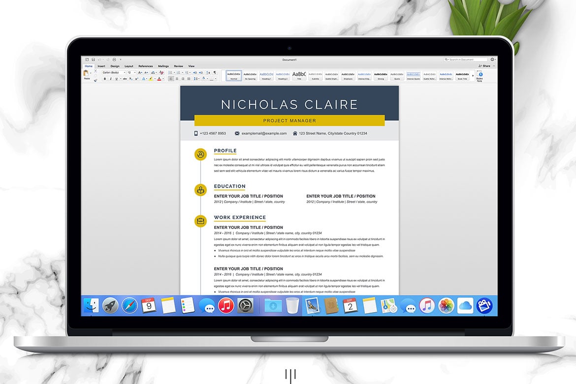Switch to the Insert ribbon tab
The image size is (576, 384).
coord(101,66)
